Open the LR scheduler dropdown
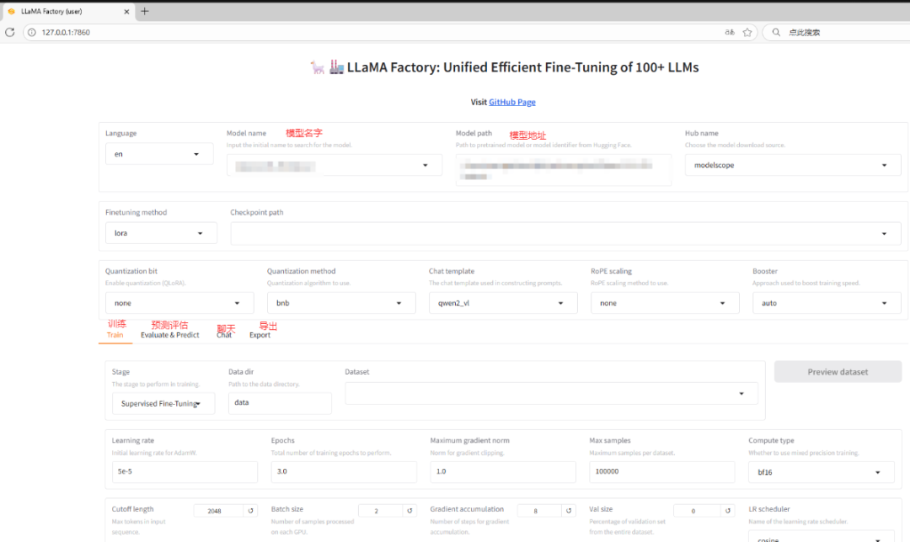 (822, 537)
